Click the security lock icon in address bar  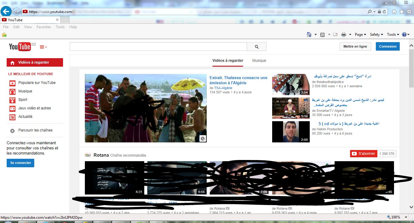click(379, 12)
